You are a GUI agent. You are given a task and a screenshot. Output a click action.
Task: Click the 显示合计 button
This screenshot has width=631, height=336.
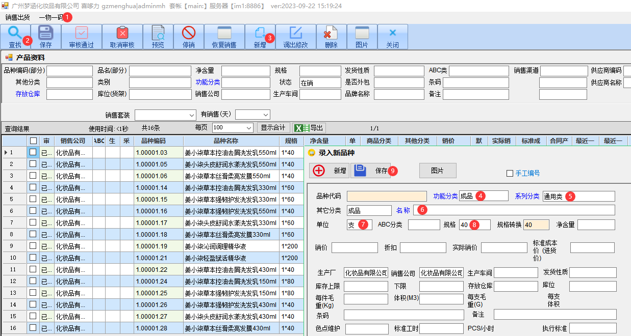coord(273,128)
